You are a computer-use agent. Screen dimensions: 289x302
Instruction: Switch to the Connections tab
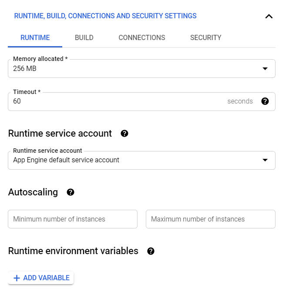142,38
